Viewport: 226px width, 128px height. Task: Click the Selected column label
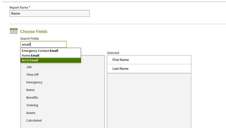(x=113, y=53)
